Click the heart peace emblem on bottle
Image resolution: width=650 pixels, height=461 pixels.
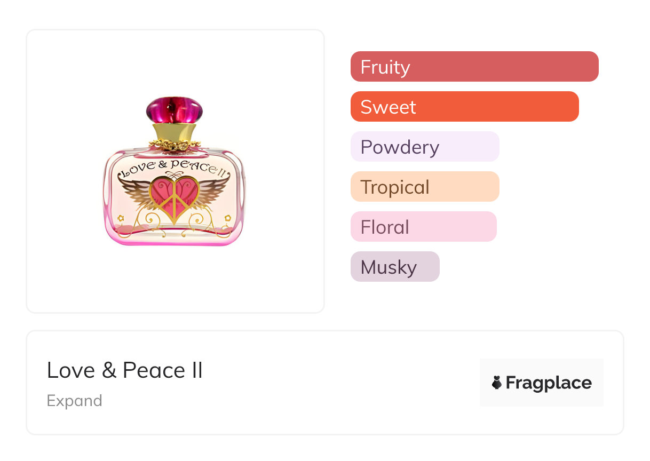174,198
